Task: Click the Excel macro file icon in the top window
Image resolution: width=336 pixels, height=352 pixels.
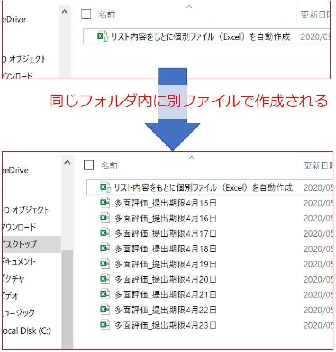Action: (x=103, y=37)
